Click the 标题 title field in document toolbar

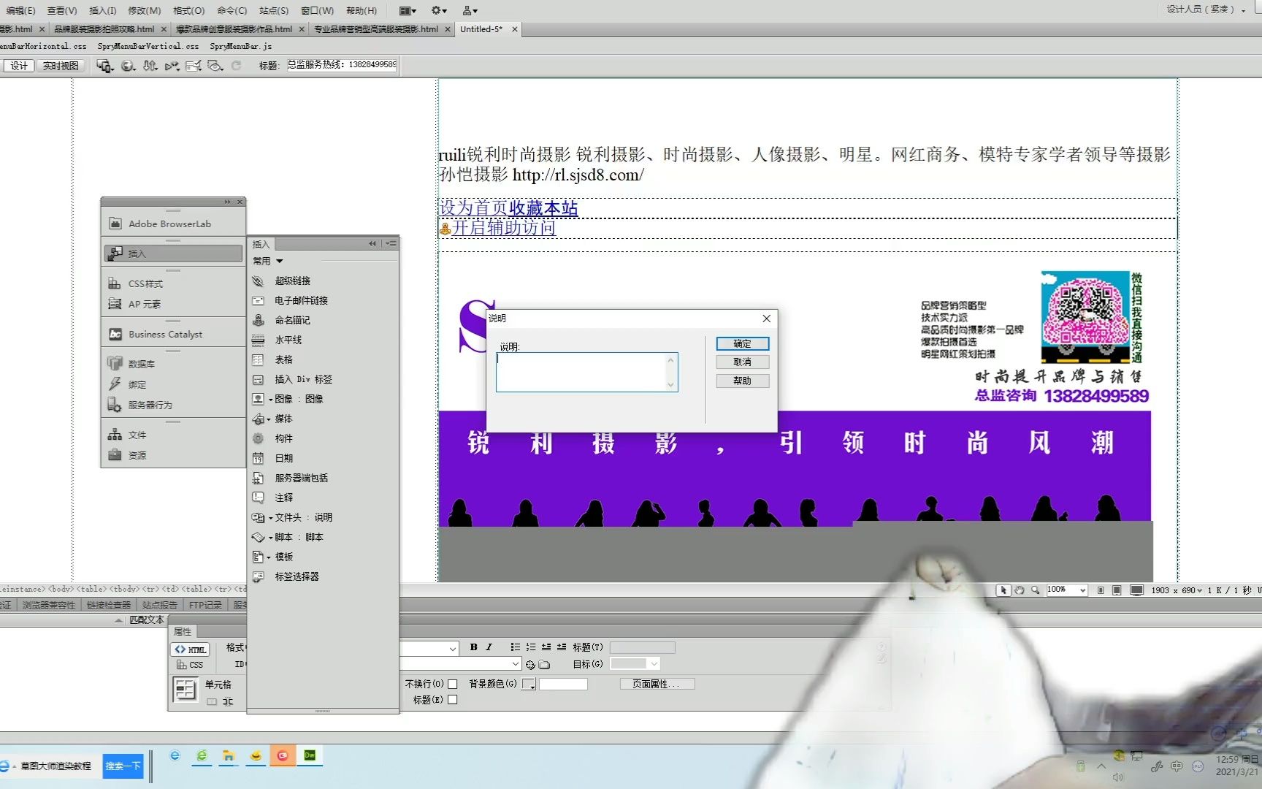[x=340, y=65]
